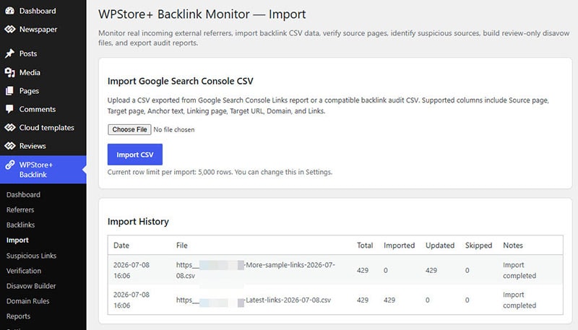The image size is (578, 330).
Task: Click the date of Latest-links import
Action: tap(131, 300)
